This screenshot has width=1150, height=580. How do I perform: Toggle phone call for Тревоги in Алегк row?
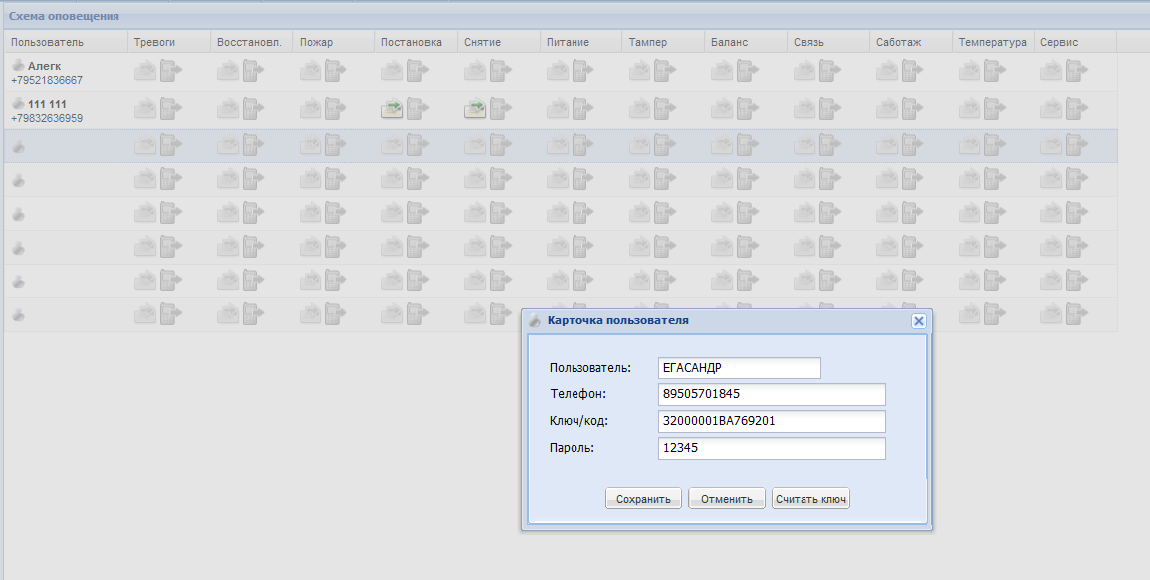[x=171, y=71]
